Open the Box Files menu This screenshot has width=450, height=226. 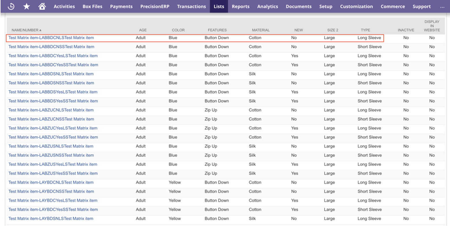click(92, 6)
